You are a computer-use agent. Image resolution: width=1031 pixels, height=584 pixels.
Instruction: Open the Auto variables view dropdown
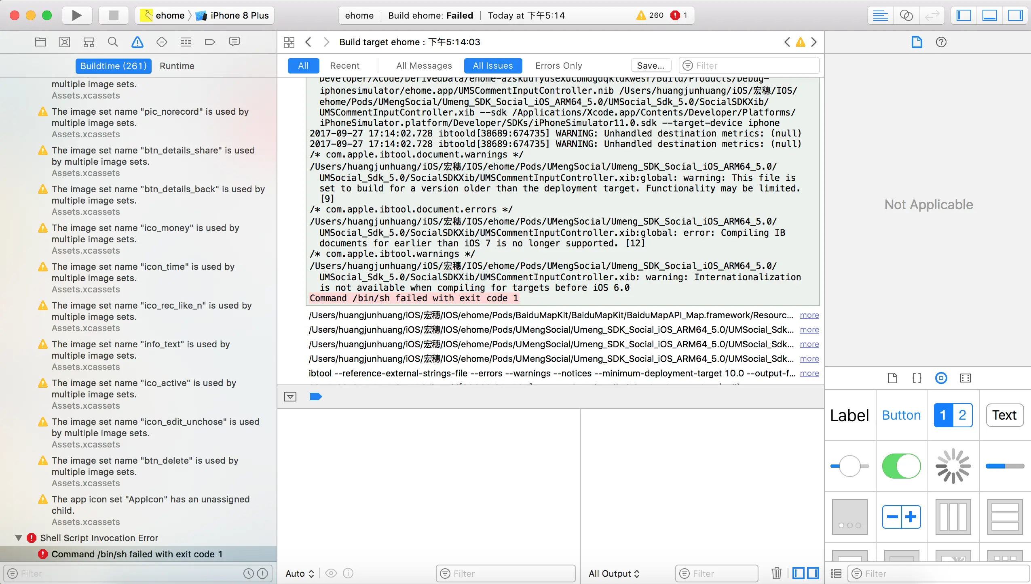(300, 573)
